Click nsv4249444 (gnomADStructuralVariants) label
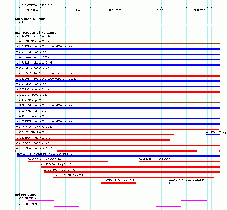 click(x=45, y=154)
